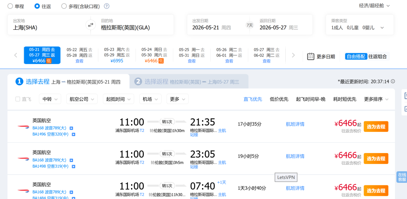View price for 05-26 to 06-01

pos(229,61)
